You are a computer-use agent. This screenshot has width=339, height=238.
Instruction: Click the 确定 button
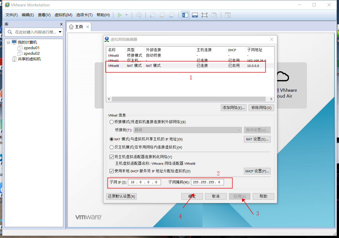pos(192,196)
